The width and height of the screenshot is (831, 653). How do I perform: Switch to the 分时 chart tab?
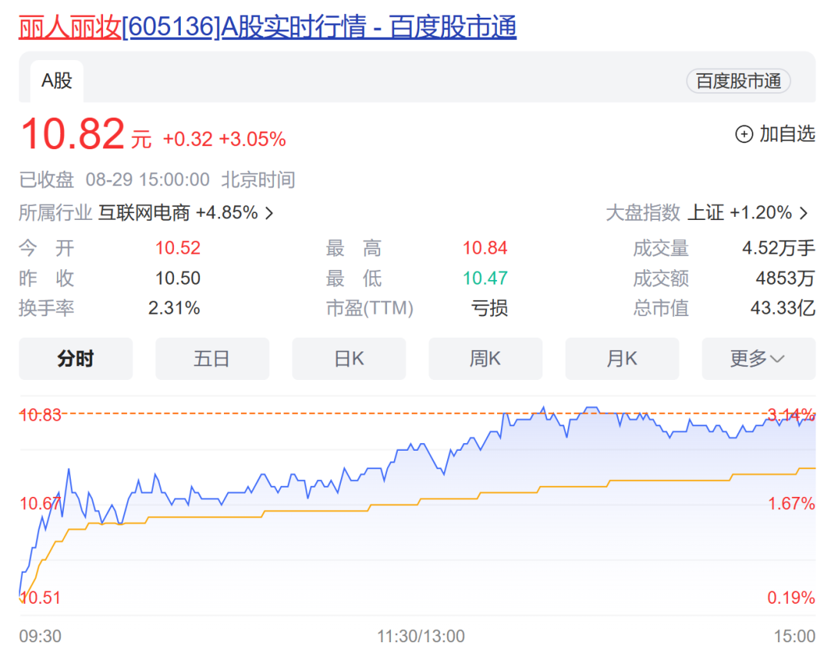[75, 358]
